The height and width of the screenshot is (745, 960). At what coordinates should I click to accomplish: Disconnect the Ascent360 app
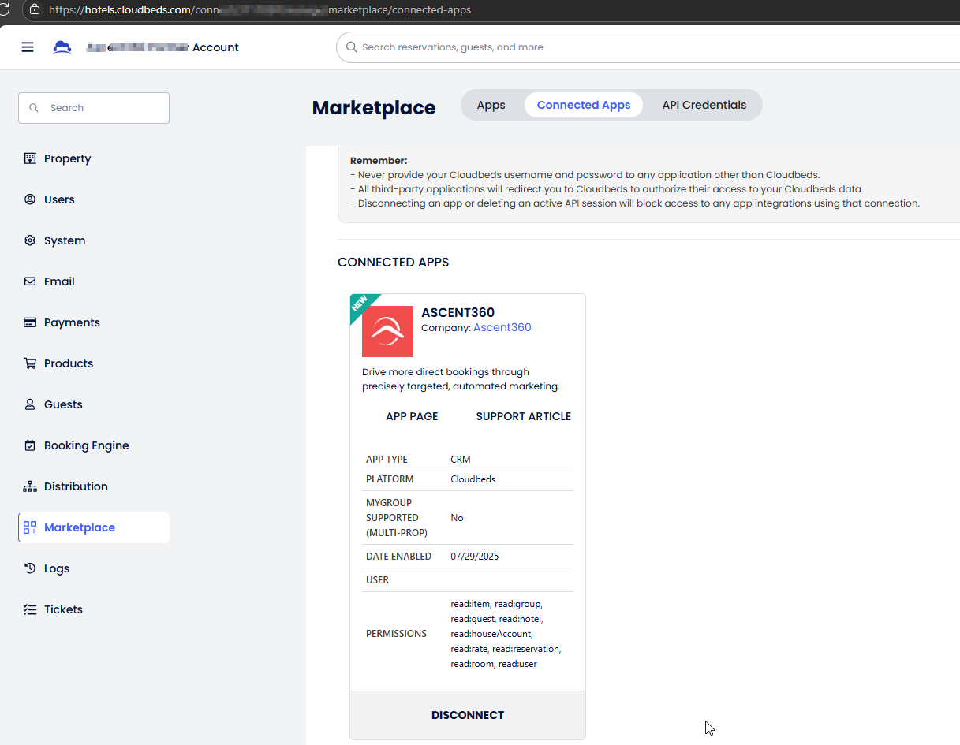click(468, 715)
